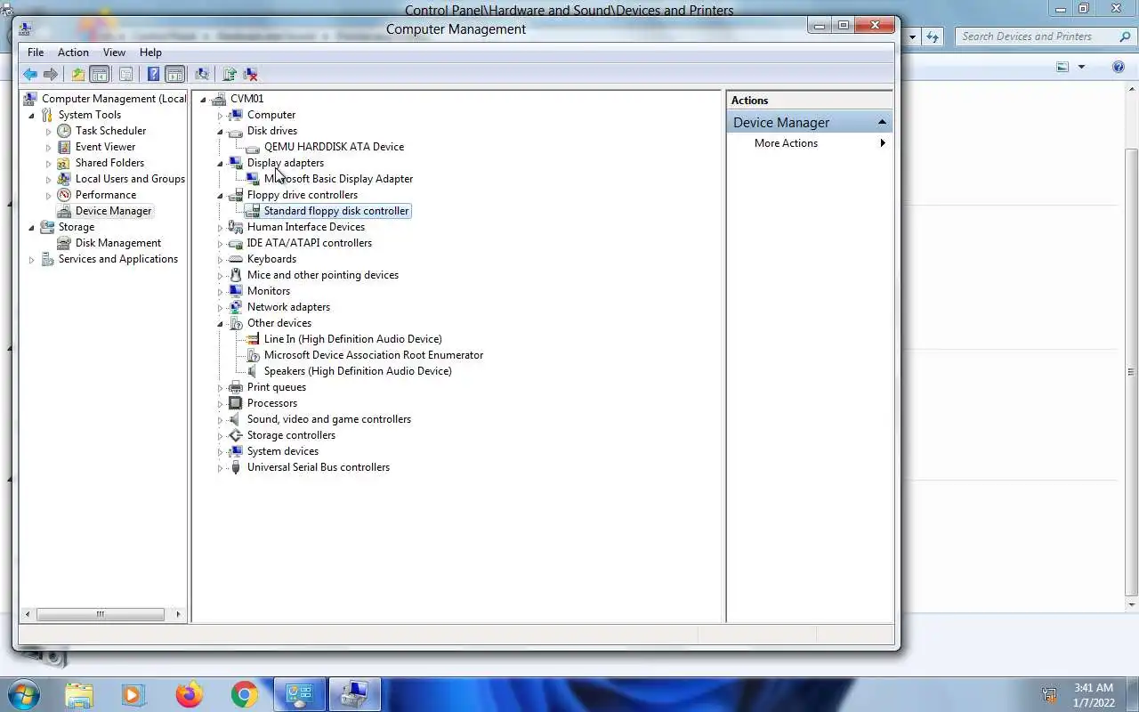Expand the Human Interface Devices category
Image resolution: width=1139 pixels, height=712 pixels.
[221, 227]
